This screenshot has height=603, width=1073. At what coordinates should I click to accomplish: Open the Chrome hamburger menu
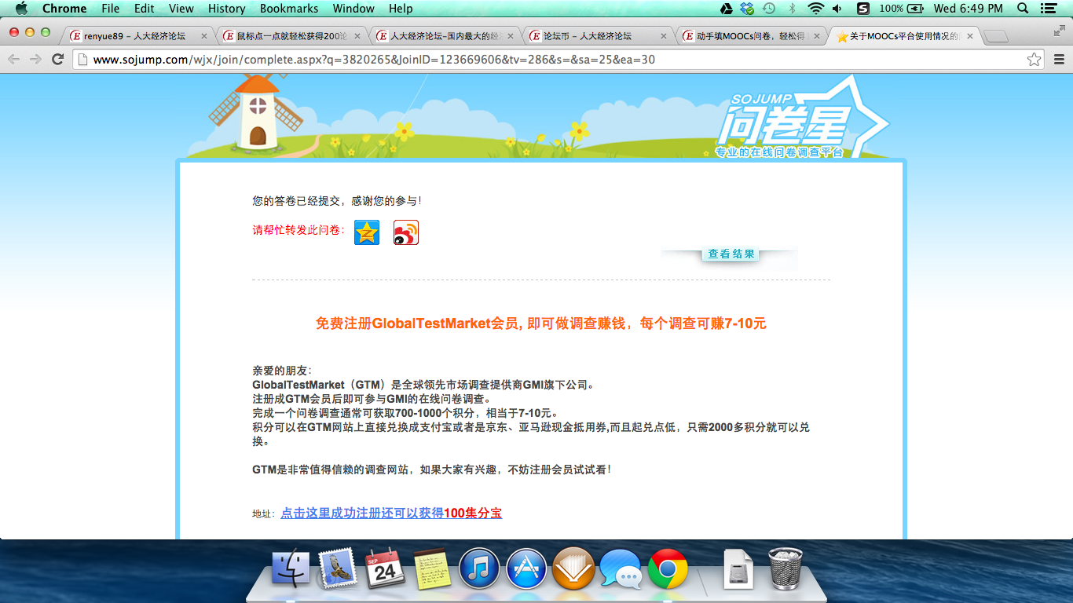pyautogui.click(x=1059, y=60)
